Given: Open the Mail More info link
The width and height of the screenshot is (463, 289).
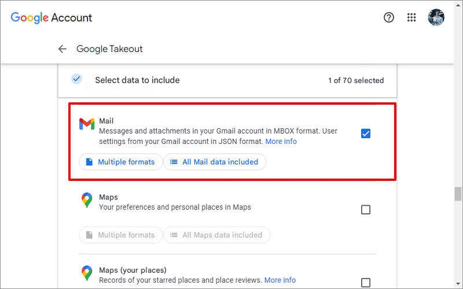Looking at the screenshot, I should tap(281, 142).
